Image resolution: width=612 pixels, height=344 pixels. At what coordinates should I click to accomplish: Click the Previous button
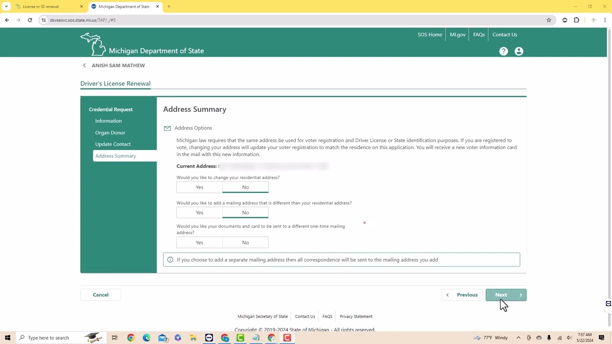[x=462, y=295]
